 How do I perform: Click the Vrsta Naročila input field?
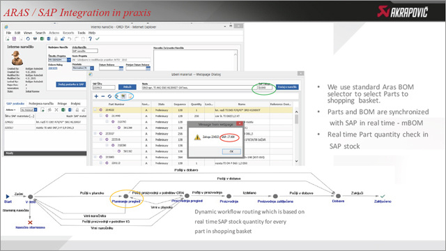(85, 51)
